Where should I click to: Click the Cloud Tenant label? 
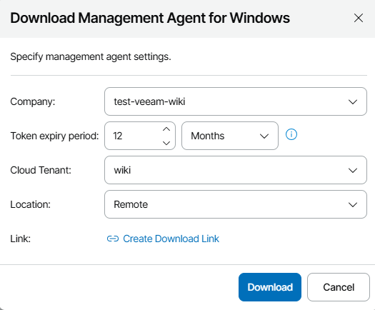coord(41,170)
